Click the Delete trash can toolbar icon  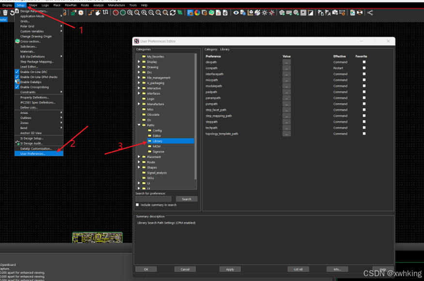tap(5, 13)
